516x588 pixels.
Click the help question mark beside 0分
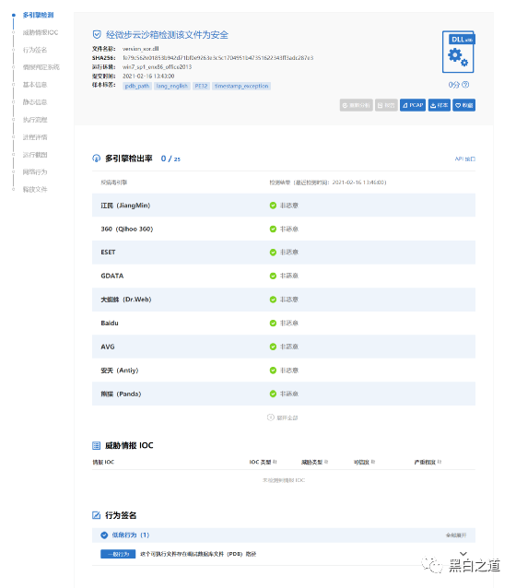coord(465,85)
